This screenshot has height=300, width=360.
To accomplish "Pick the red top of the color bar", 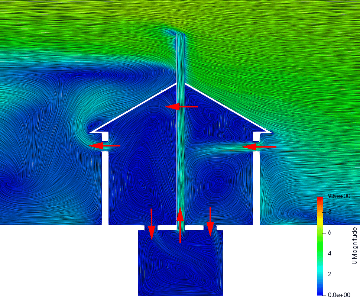I will click(x=320, y=199).
